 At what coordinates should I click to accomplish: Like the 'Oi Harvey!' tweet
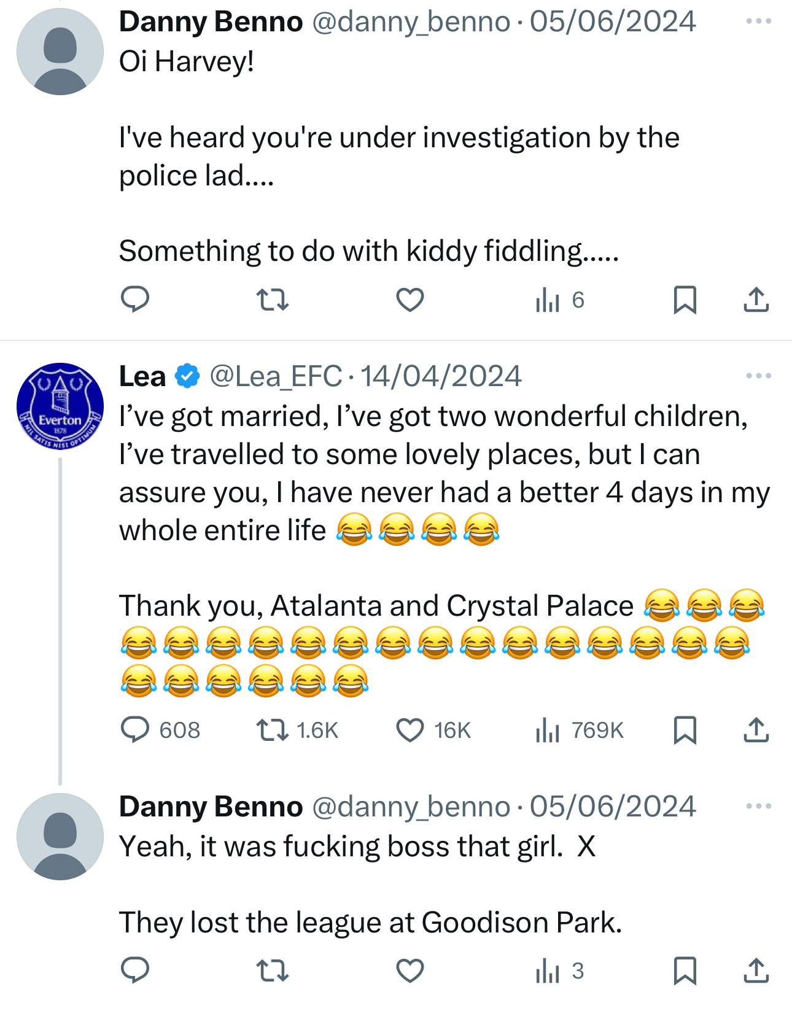(x=410, y=300)
